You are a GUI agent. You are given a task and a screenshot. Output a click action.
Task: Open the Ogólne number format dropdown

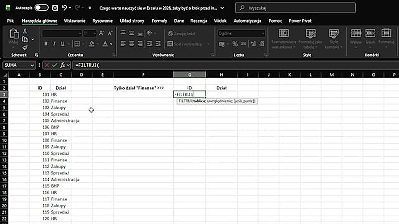click(x=263, y=33)
